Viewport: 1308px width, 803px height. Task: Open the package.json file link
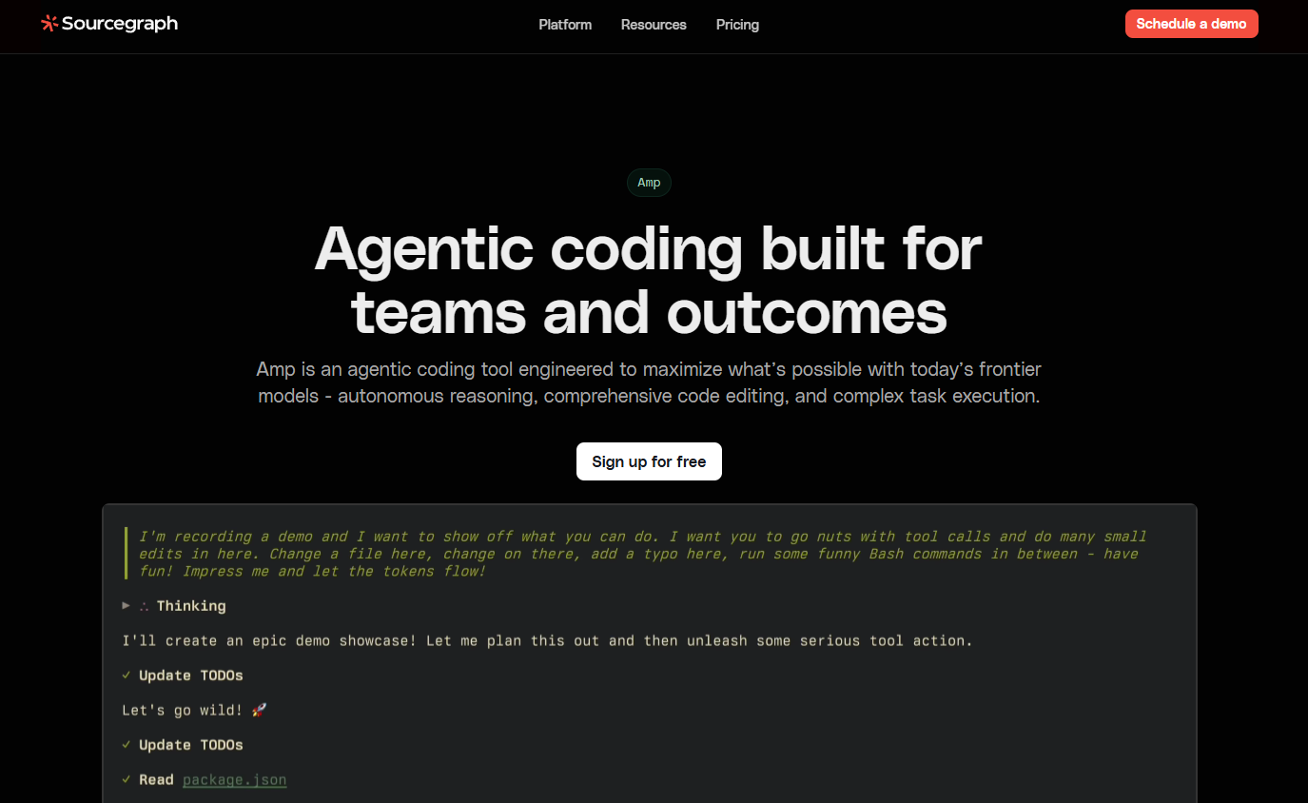(x=234, y=780)
